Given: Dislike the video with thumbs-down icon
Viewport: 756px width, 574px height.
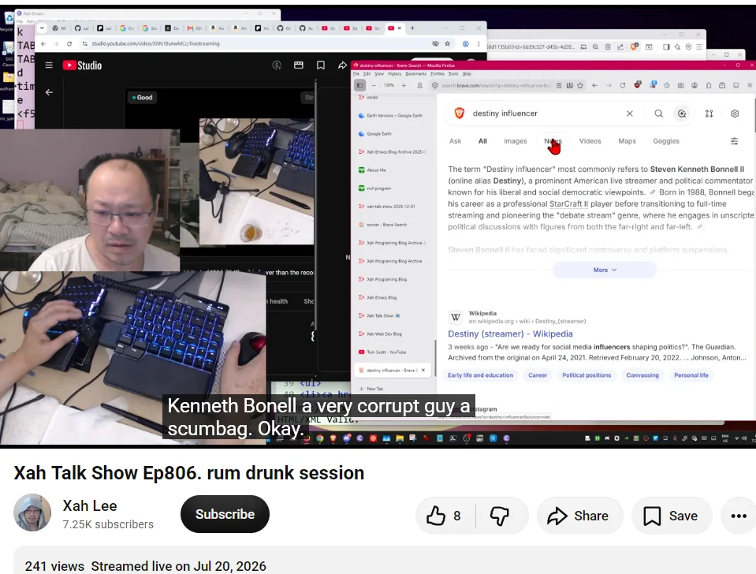Looking at the screenshot, I should click(x=500, y=516).
